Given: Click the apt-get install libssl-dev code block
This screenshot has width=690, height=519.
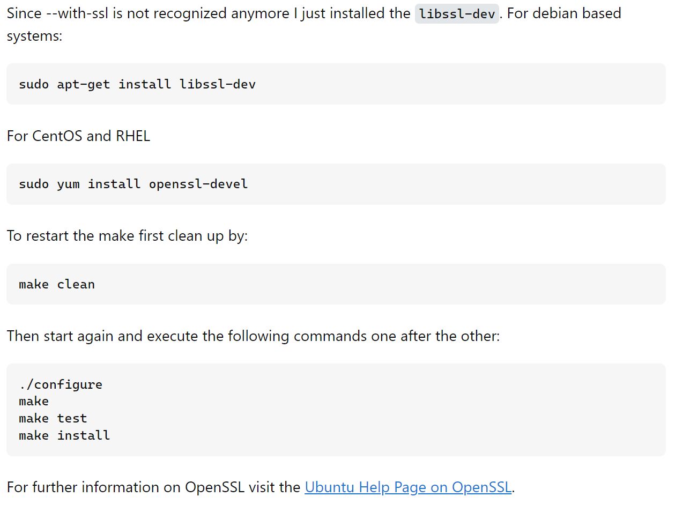Looking at the screenshot, I should pyautogui.click(x=137, y=84).
